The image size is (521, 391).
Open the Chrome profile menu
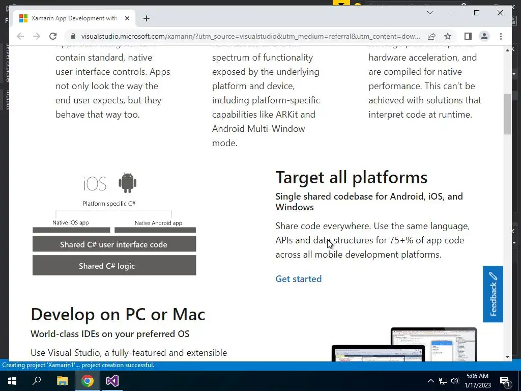[484, 36]
